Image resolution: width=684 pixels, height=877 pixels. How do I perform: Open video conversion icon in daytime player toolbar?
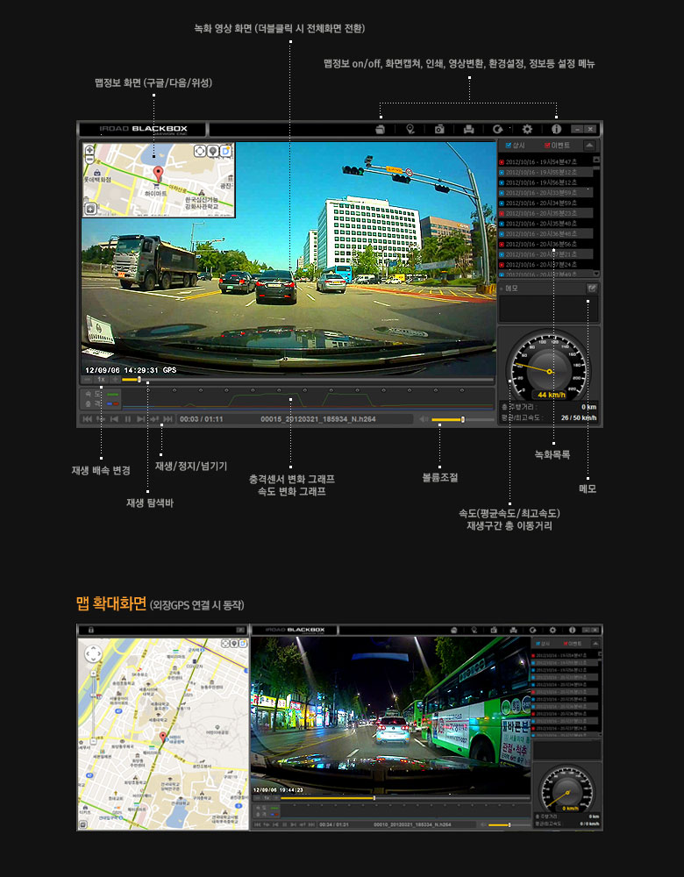498,129
